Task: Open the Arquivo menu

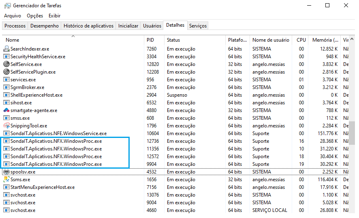Action: click(x=13, y=16)
